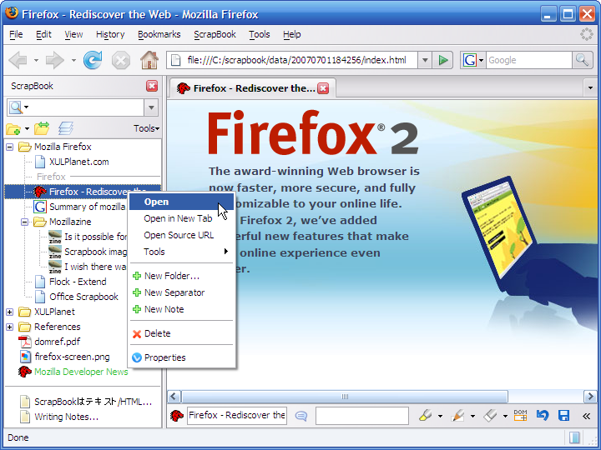Expand the References folder in sidebar
Viewport: 601px width, 450px height.
(x=10, y=327)
